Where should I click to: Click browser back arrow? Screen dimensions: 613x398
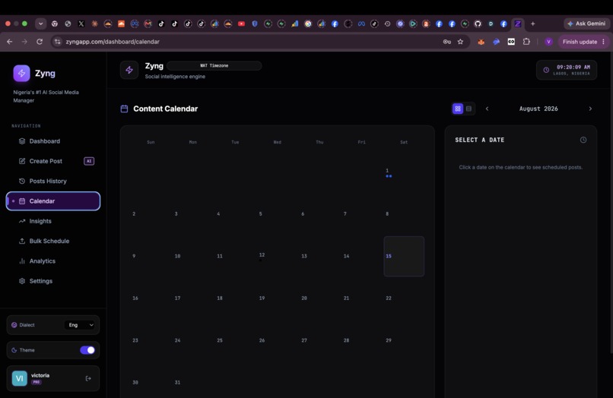pyautogui.click(x=10, y=42)
